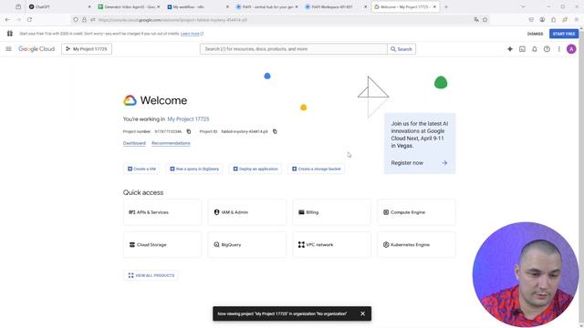Viewport: 584px width, 328px height.
Task: Open IAM & Admin quick access card
Action: (x=247, y=212)
